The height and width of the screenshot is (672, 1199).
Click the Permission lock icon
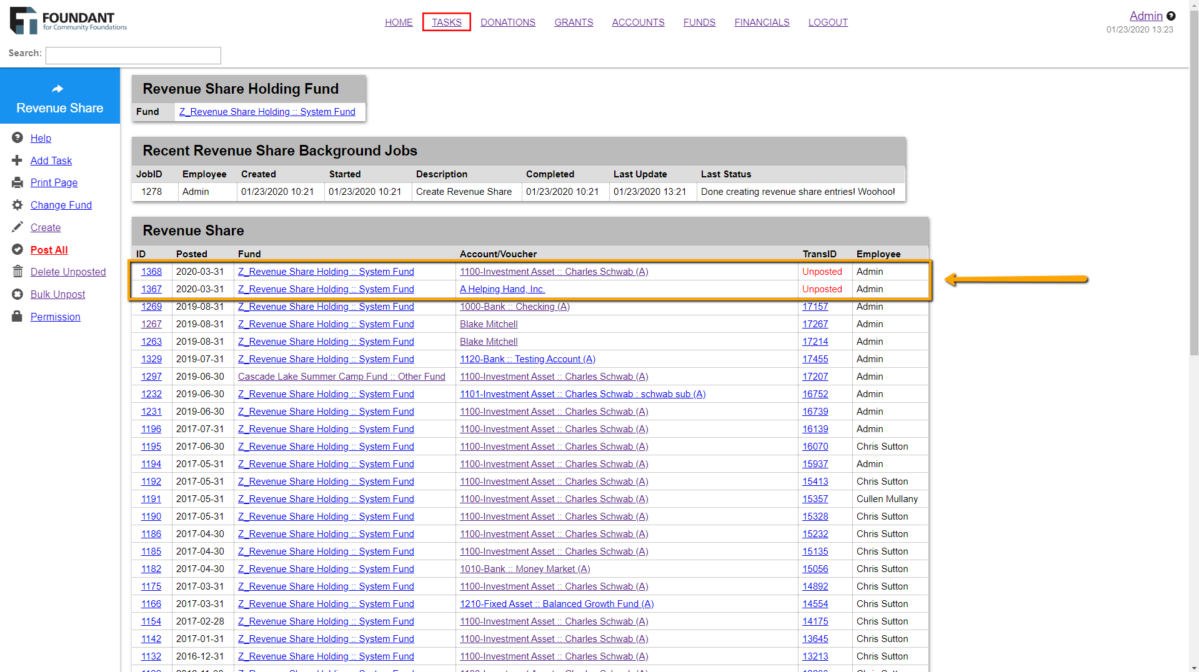pos(17,316)
